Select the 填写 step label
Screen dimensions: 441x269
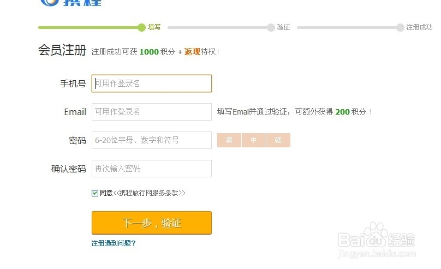click(x=154, y=27)
